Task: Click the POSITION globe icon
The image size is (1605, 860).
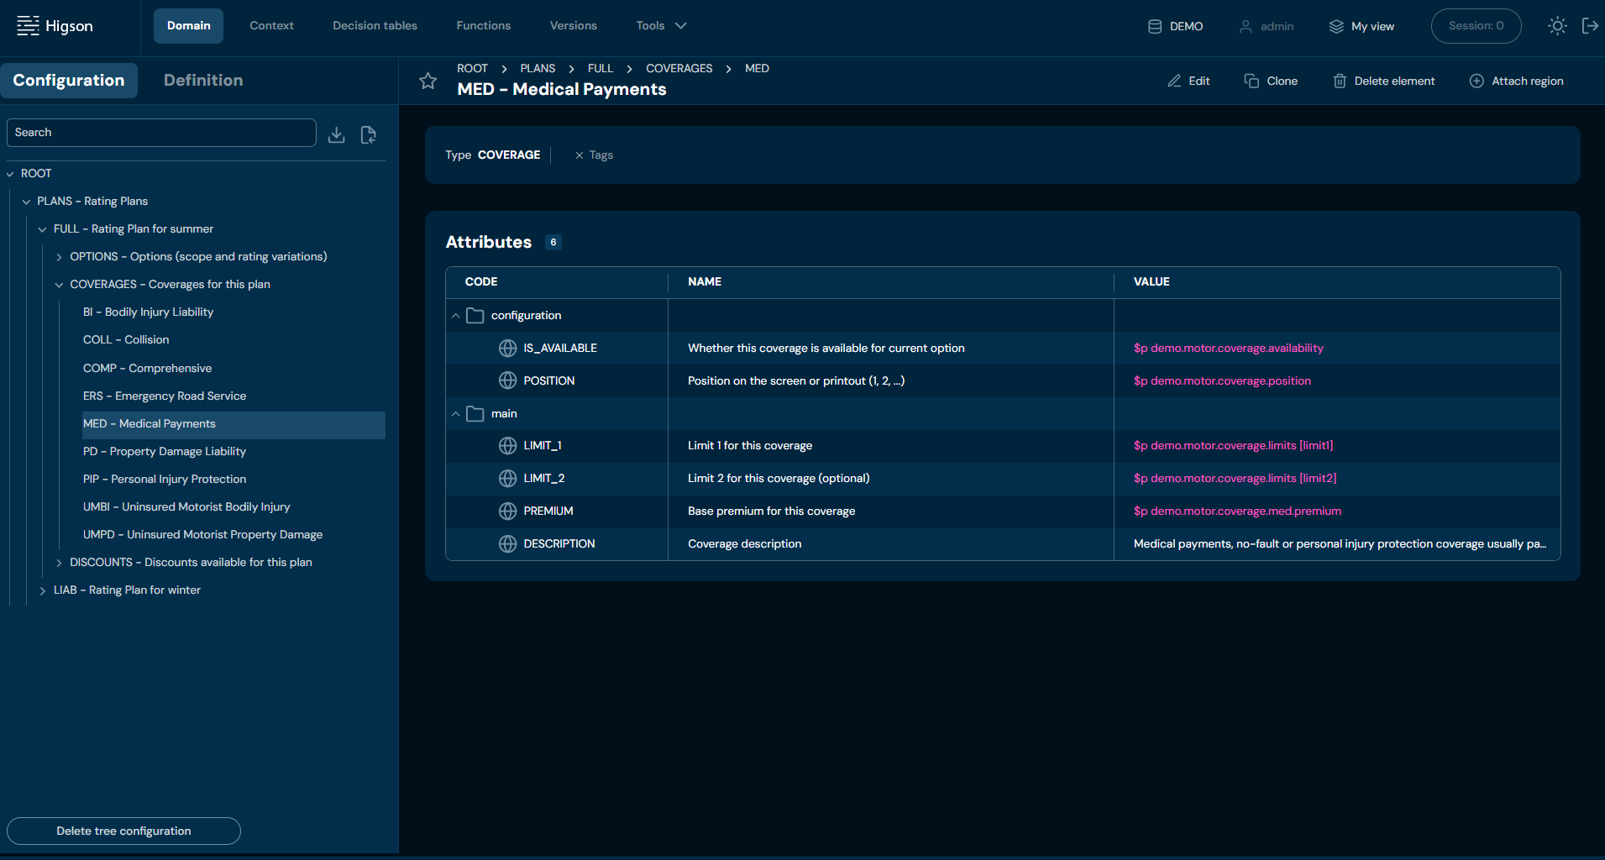Action: pos(507,380)
